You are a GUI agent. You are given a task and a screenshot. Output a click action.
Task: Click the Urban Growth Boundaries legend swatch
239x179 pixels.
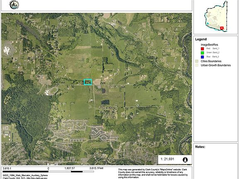[x=197, y=65]
